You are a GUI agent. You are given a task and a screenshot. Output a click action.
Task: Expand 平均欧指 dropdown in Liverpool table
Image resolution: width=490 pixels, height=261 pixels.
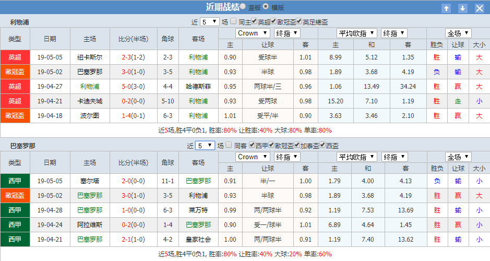[357, 33]
